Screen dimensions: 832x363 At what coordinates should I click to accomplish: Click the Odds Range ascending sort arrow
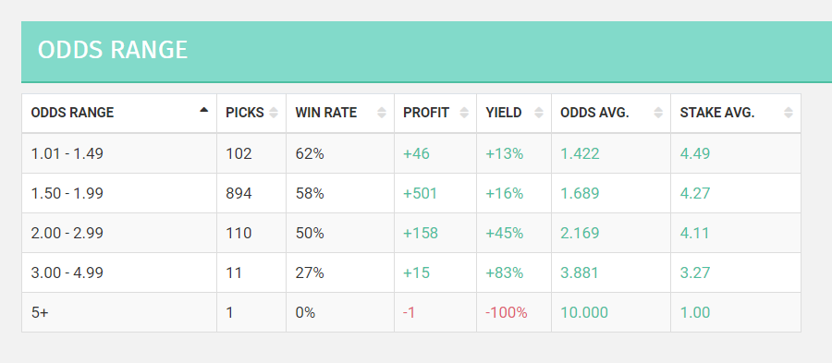[203, 110]
